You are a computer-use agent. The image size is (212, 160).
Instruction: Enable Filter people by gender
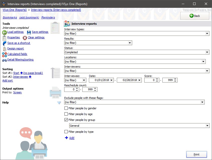pos(66,108)
